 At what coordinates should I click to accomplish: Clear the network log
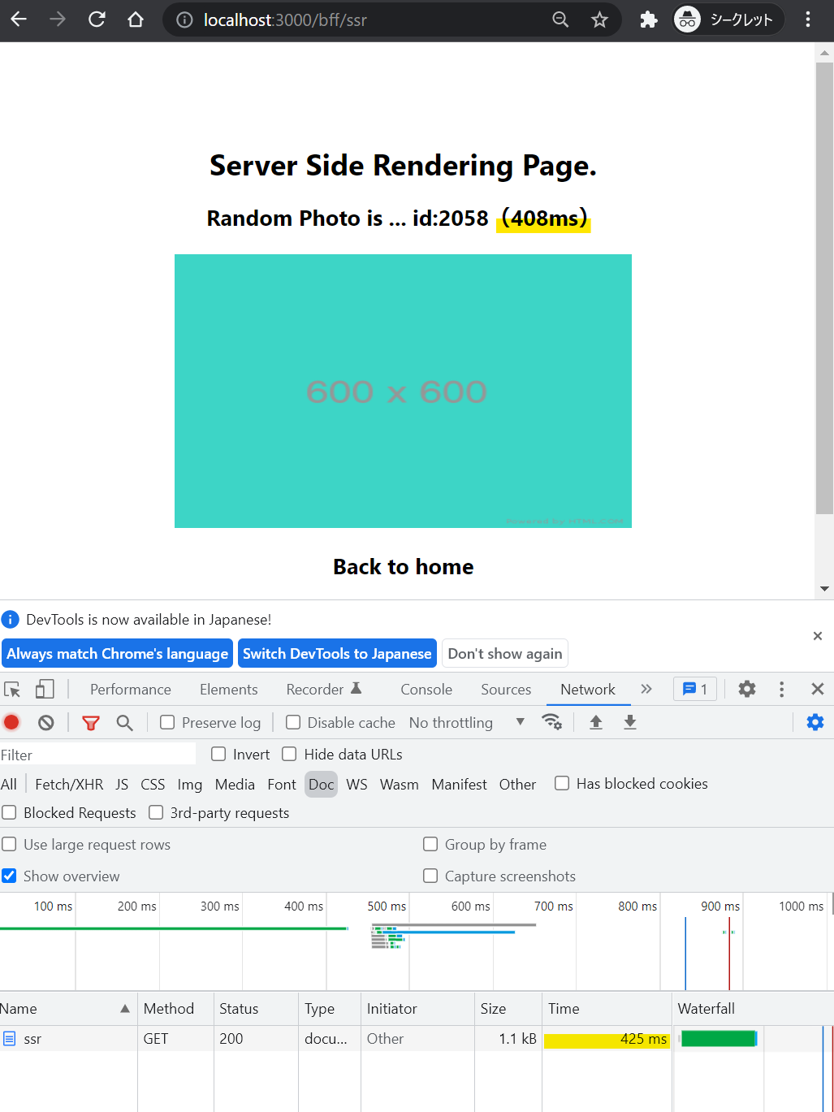pos(46,722)
